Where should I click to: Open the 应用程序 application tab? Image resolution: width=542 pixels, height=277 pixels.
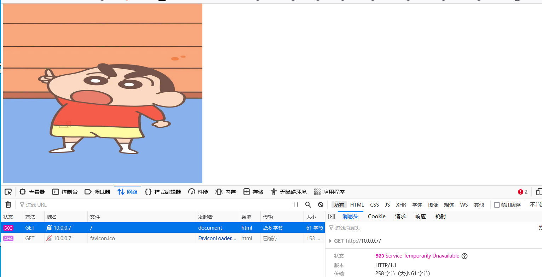(329, 192)
